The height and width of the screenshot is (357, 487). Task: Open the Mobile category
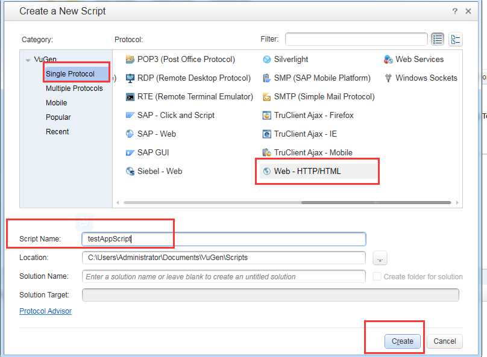pyautogui.click(x=56, y=103)
